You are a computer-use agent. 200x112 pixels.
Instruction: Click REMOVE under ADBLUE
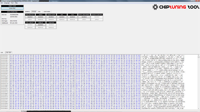(x=40, y=28)
